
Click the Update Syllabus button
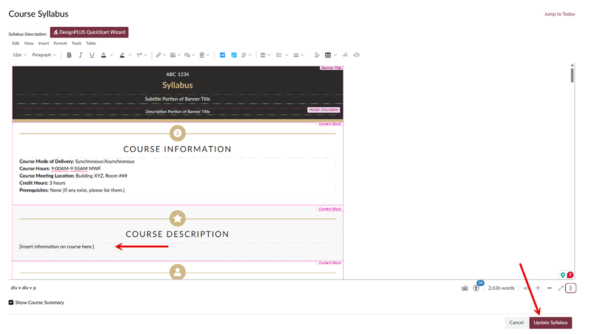[x=551, y=322]
